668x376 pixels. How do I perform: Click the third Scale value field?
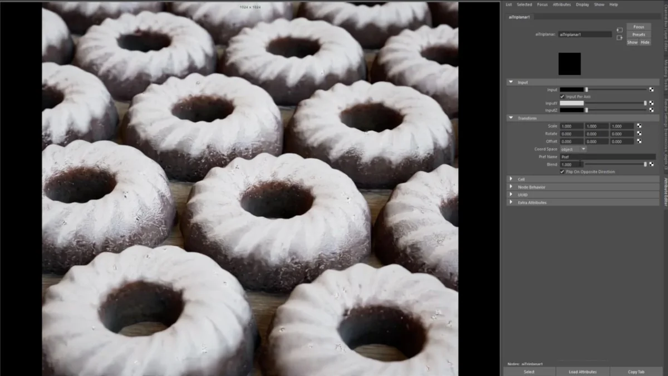tap(622, 126)
